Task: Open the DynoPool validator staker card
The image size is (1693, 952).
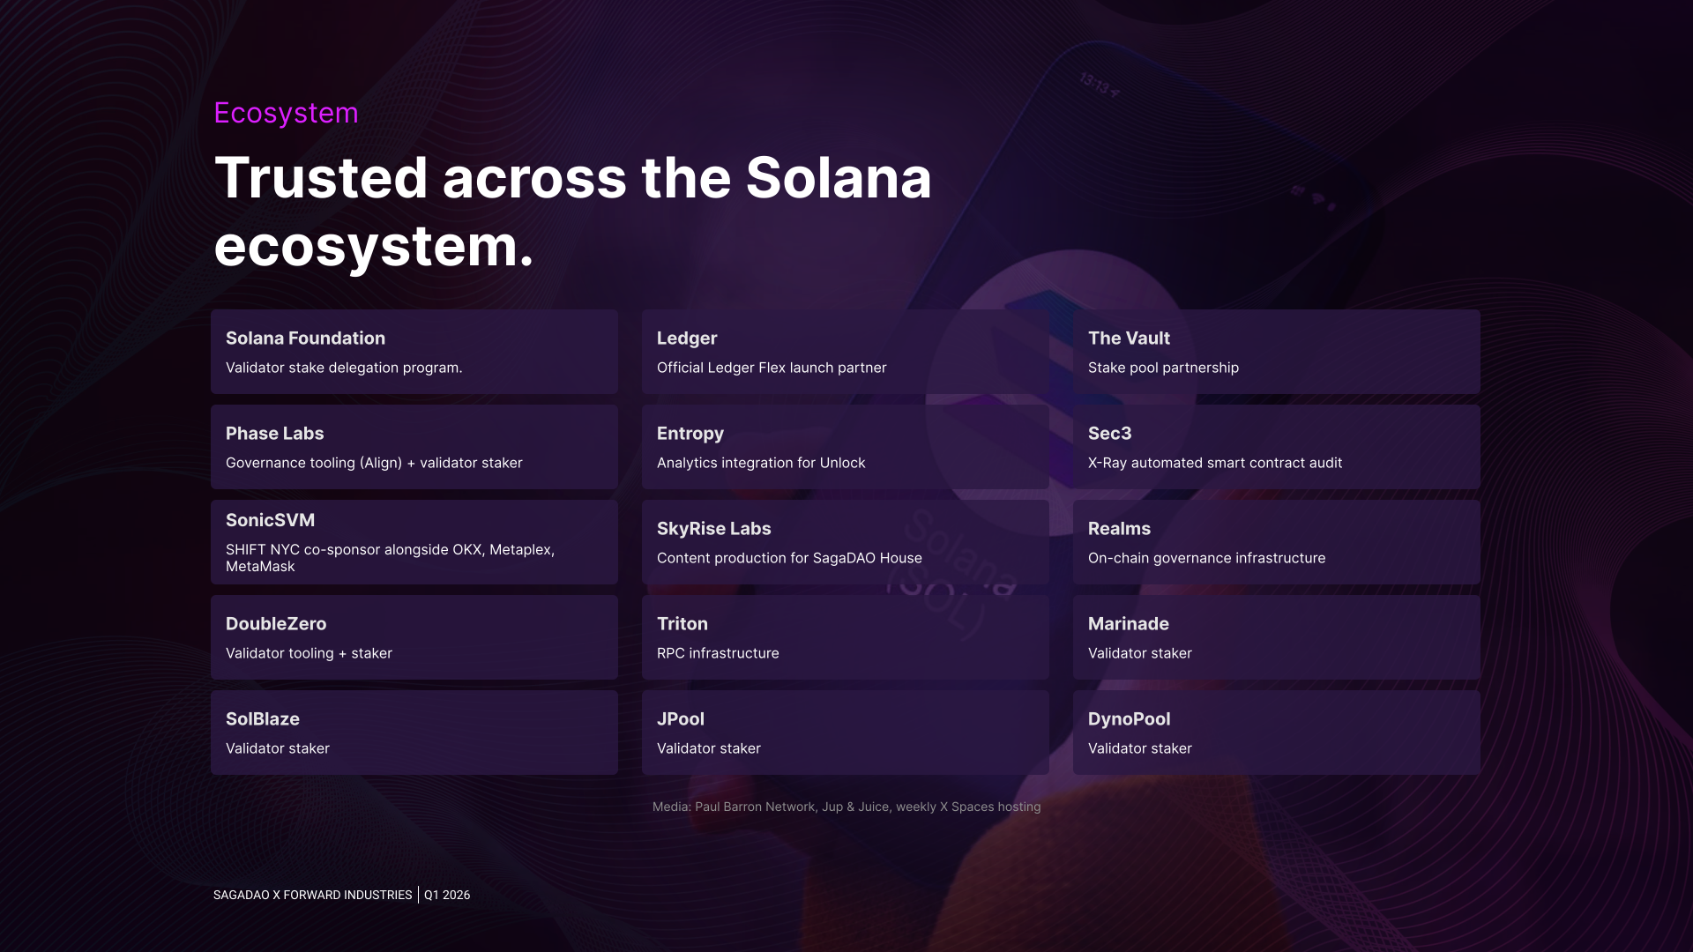Action: 1276,733
